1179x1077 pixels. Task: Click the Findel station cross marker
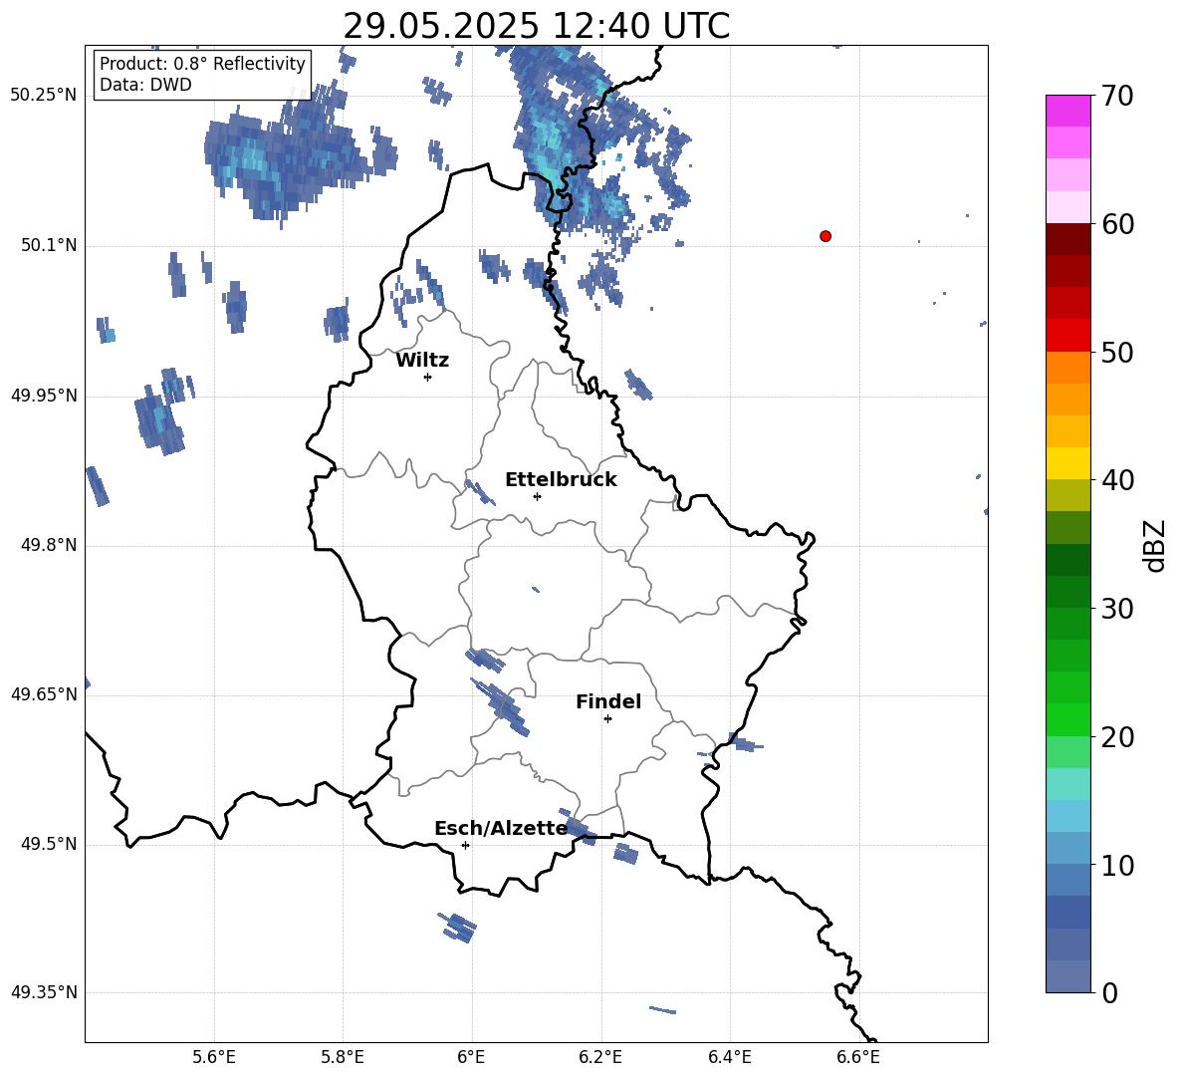click(x=607, y=719)
